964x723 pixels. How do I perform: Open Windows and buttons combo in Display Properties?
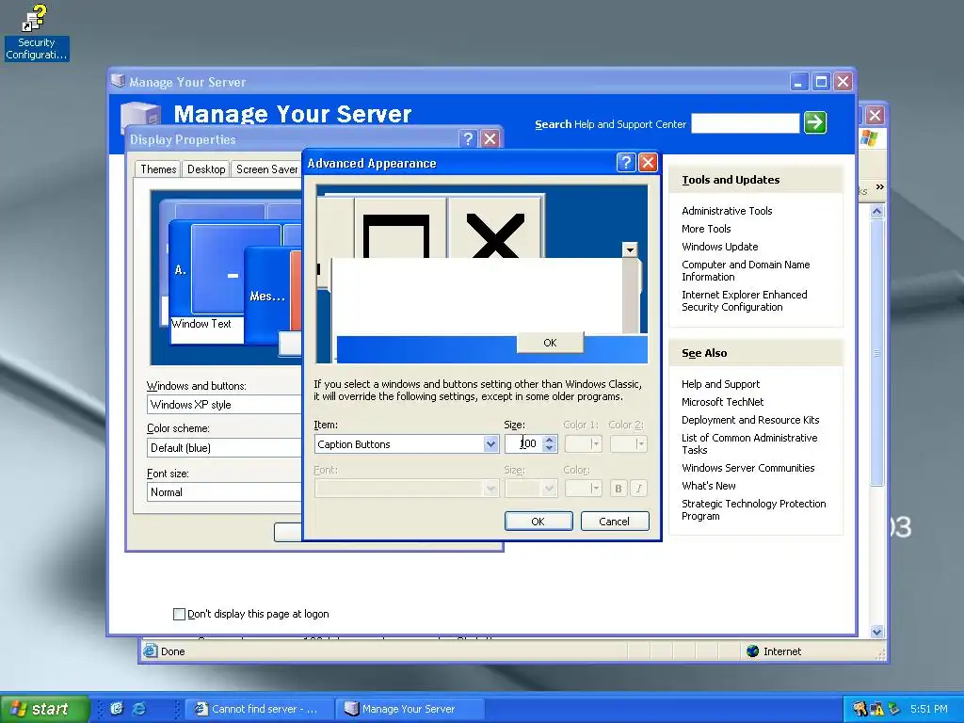tap(224, 405)
